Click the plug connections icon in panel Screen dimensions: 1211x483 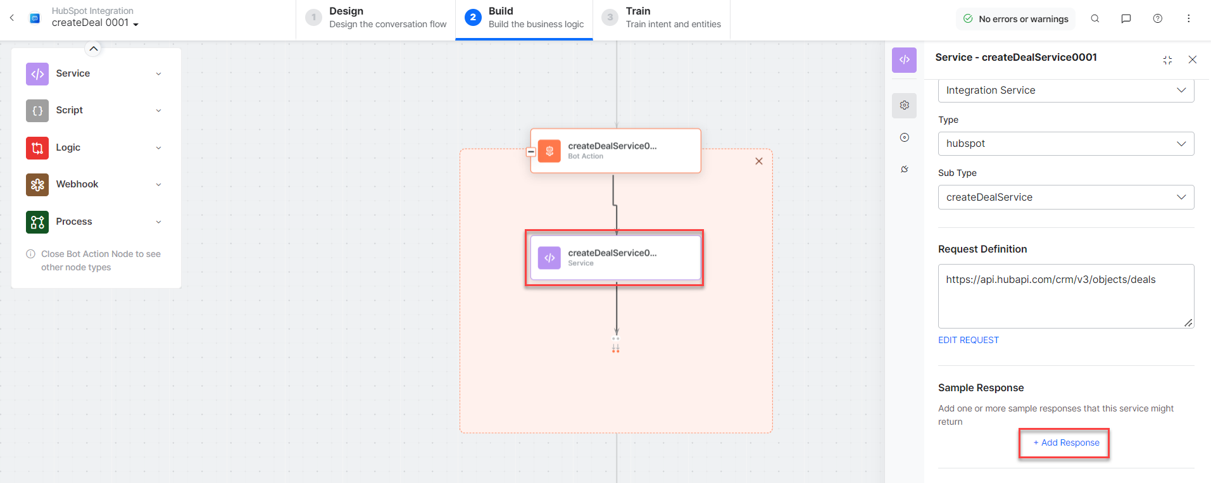(904, 169)
